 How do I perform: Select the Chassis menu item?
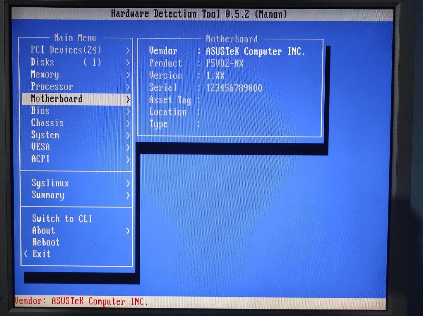[x=47, y=123]
